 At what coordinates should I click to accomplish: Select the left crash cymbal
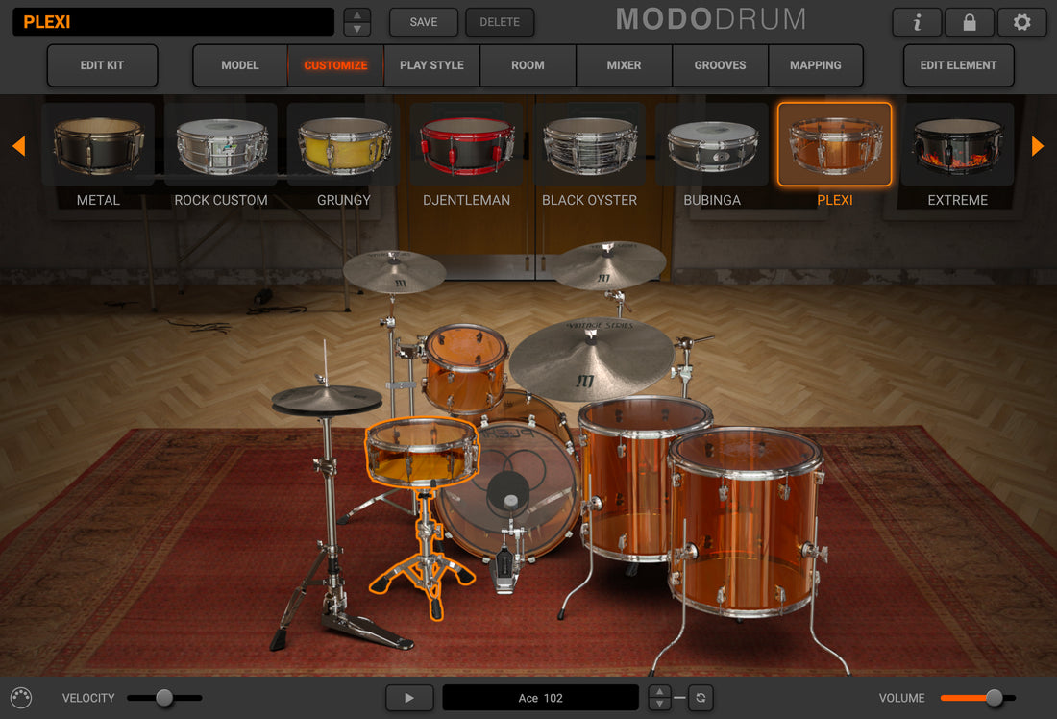[394, 271]
